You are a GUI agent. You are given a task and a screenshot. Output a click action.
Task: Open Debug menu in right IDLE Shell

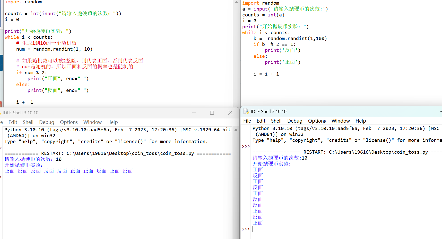click(x=295, y=121)
